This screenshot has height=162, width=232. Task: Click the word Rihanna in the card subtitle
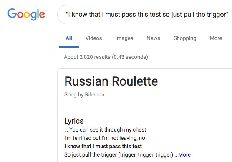(x=95, y=95)
